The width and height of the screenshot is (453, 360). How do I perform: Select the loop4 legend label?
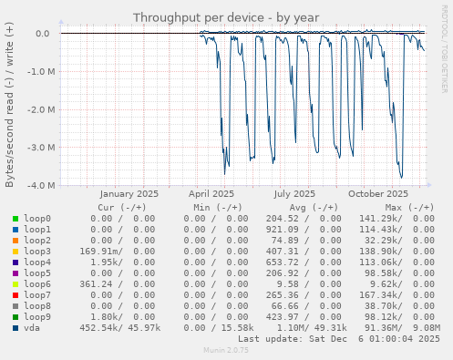[x=37, y=262]
